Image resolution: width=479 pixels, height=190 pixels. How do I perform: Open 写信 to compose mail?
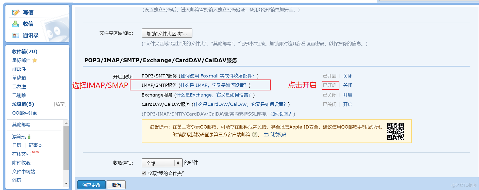pyautogui.click(x=28, y=12)
